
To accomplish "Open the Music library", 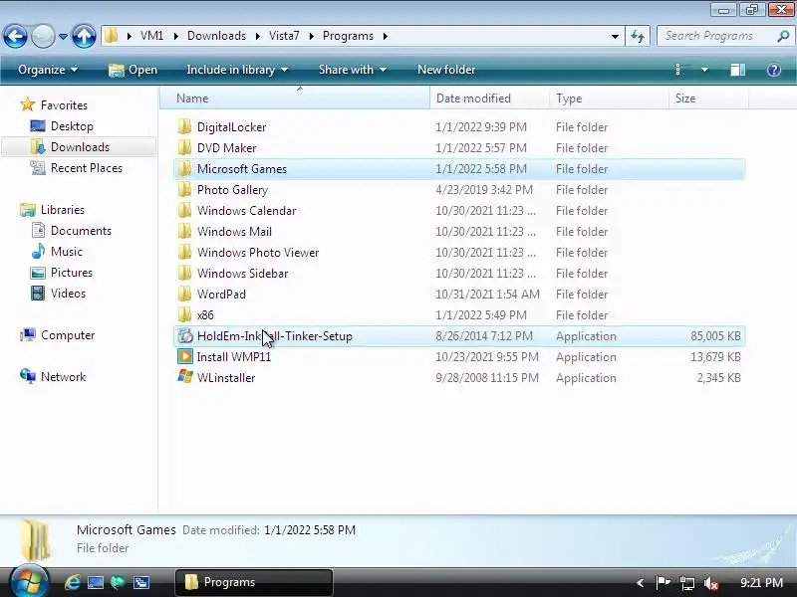I will point(66,252).
